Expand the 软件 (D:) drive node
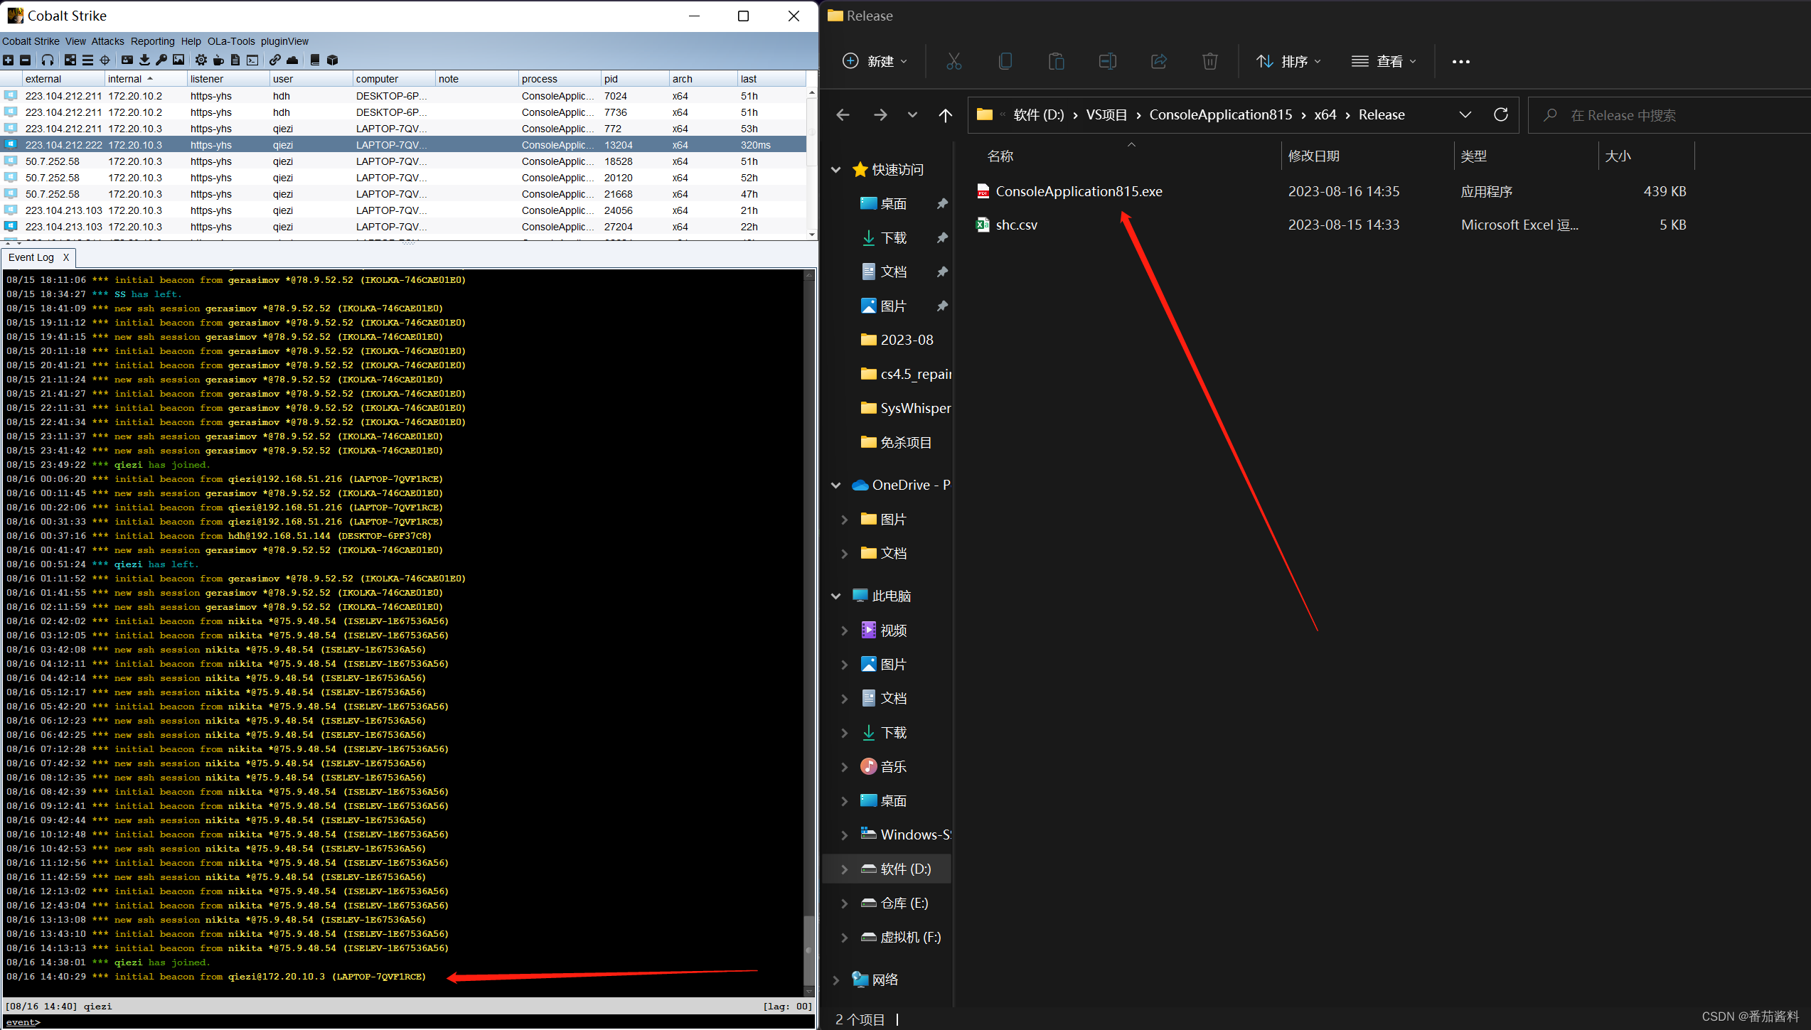Image resolution: width=1811 pixels, height=1030 pixels. click(x=845, y=869)
